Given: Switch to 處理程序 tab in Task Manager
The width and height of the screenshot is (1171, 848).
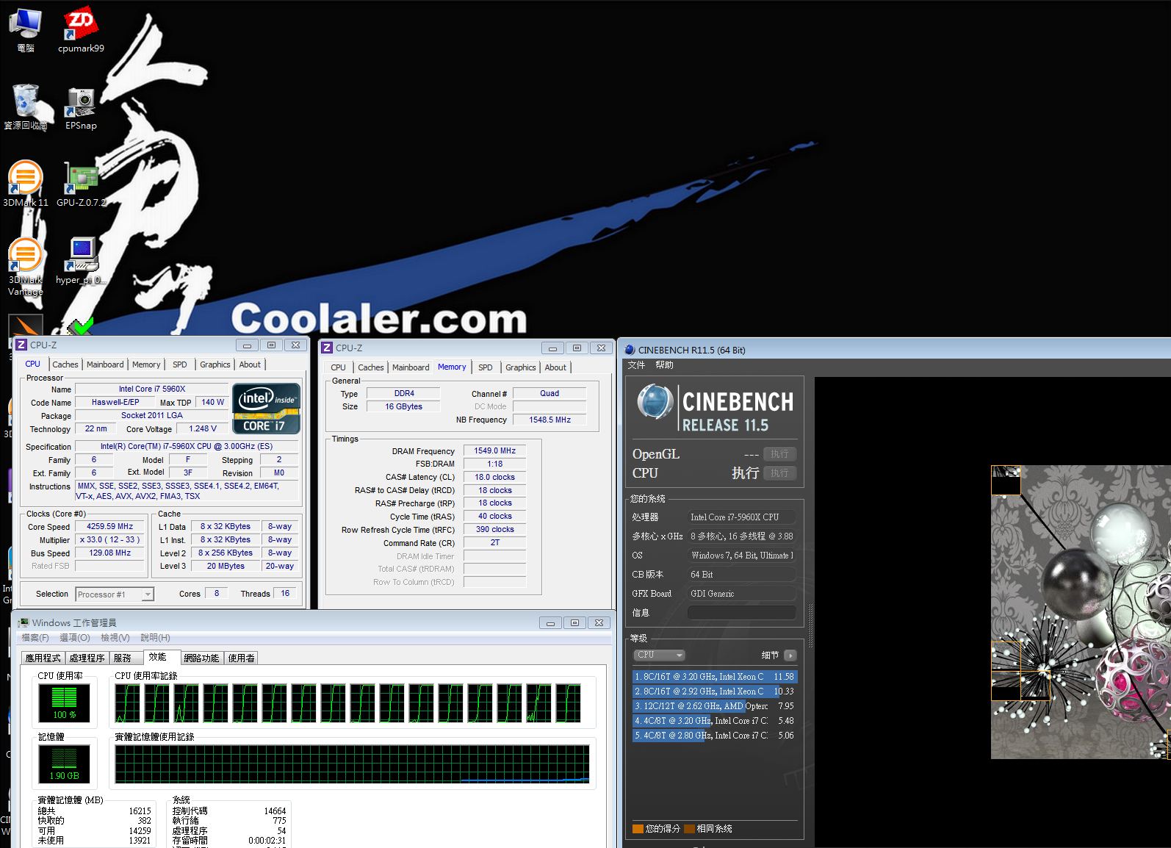Looking at the screenshot, I should click(87, 658).
